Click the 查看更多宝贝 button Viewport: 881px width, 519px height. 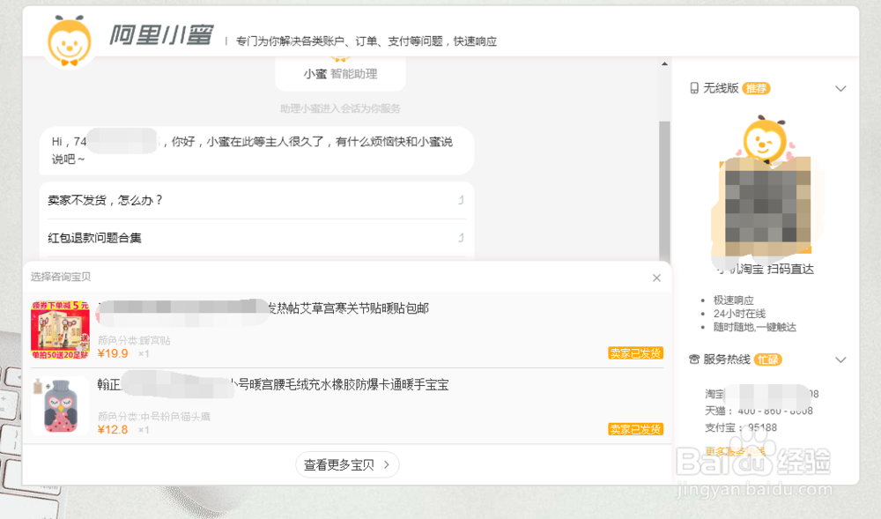pyautogui.click(x=347, y=464)
